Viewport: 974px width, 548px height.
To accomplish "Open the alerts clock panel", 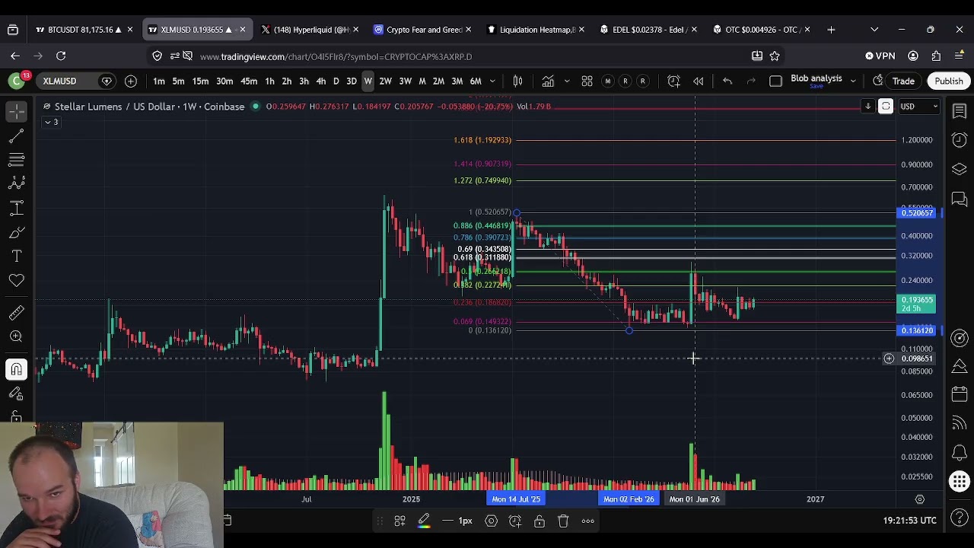I will point(960,139).
